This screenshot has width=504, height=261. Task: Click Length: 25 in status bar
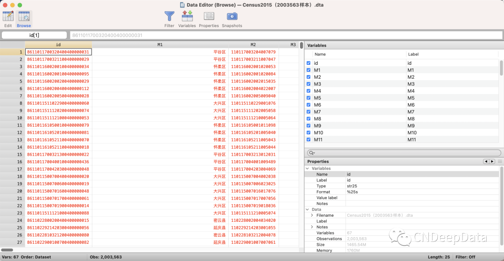coord(439,257)
